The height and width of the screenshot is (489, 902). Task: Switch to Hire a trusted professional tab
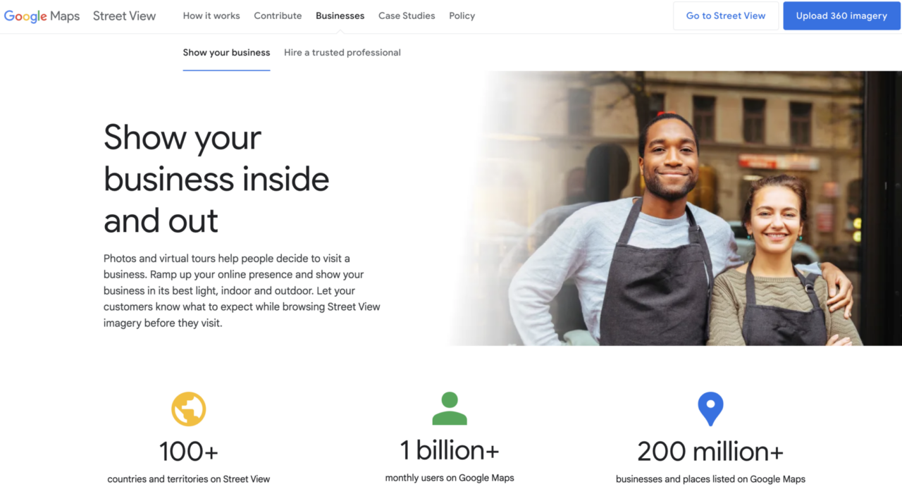pyautogui.click(x=342, y=53)
